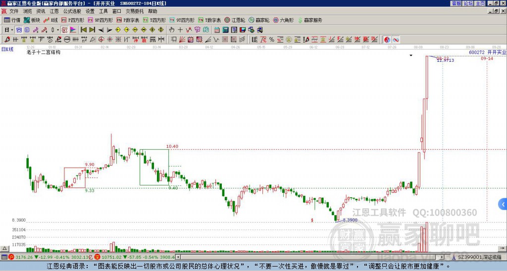This screenshot has width=507, height=271.
Task: Open the 公式选股 menu
Action: (72, 11)
